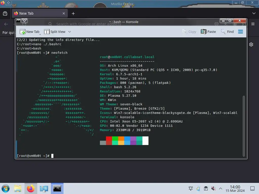Click the 'OS: Arch Linux x86_64' line

[x=121, y=65]
